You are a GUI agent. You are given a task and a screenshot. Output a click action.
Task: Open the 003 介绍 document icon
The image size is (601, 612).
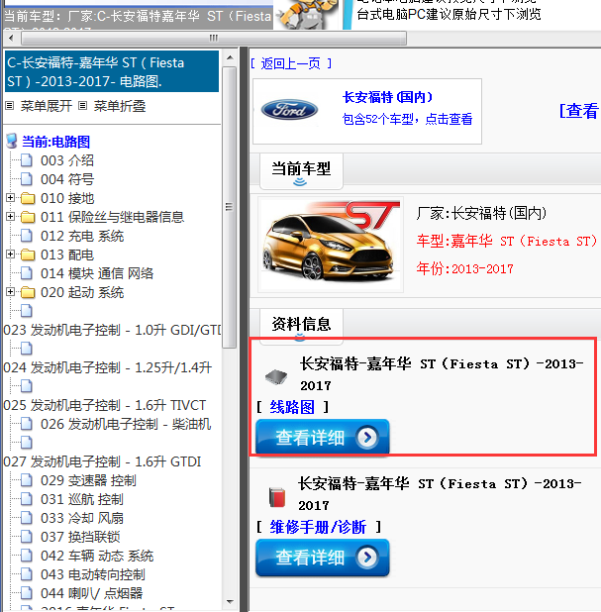click(27, 160)
